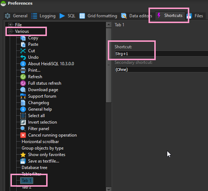This screenshot has width=208, height=191.
Task: Click the Invert selection icon
Action: click(x=23, y=122)
